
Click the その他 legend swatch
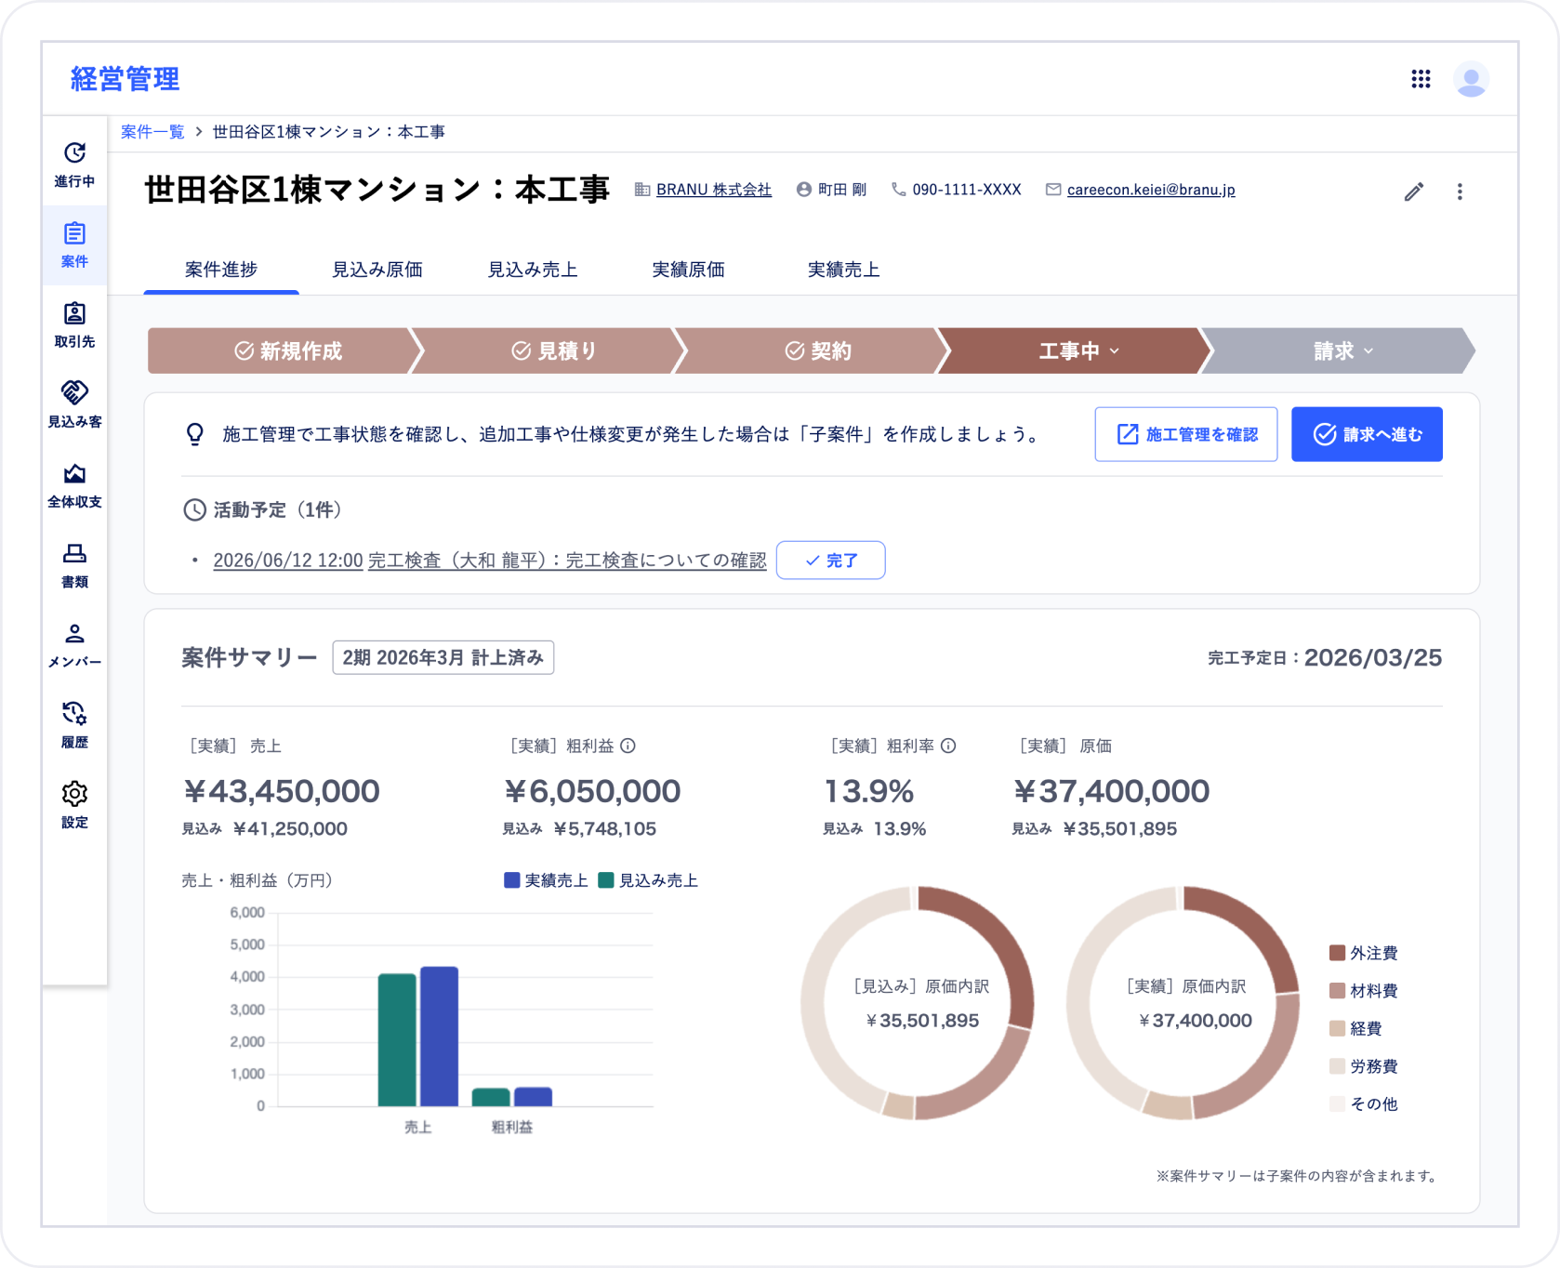coord(1338,1104)
